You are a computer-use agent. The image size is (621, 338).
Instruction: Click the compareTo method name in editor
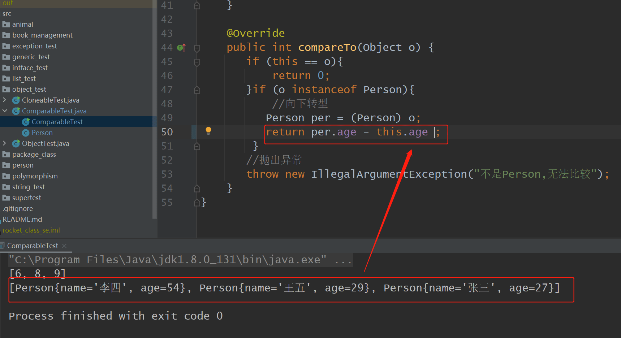[x=327, y=48]
